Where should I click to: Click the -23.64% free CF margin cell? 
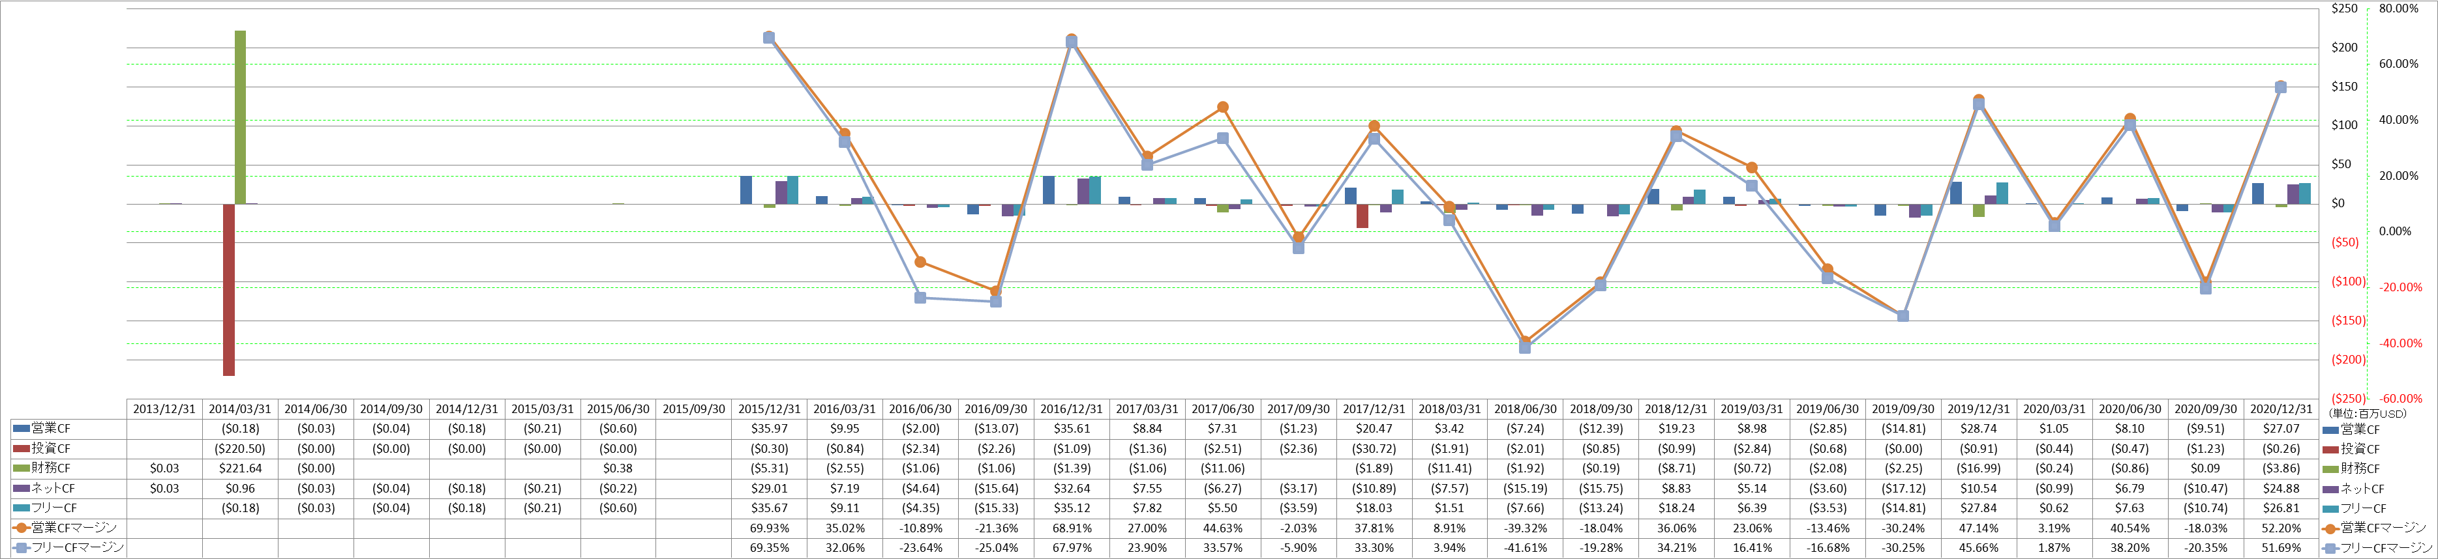point(920,548)
